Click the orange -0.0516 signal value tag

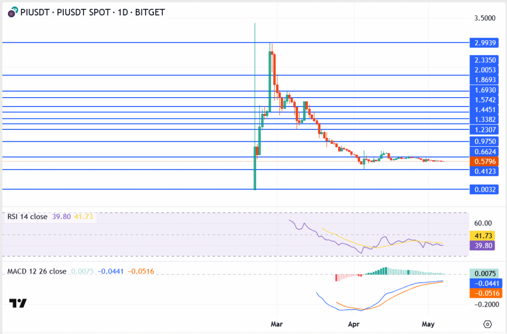coord(484,292)
